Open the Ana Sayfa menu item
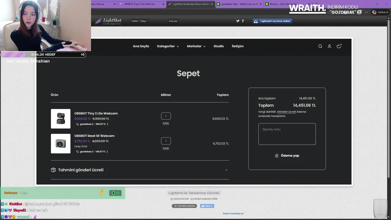Image resolution: width=391 pixels, height=220 pixels. click(x=141, y=46)
